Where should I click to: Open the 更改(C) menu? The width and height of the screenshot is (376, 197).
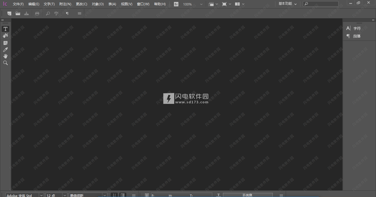pyautogui.click(x=81, y=4)
